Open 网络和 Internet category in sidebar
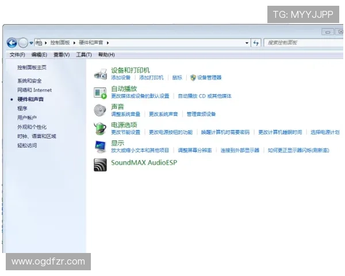Viewport: 345px width, 276px height. [x=34, y=90]
